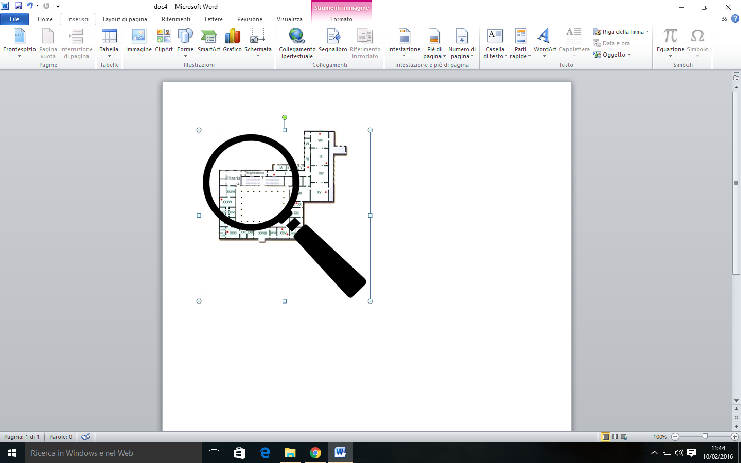Insert a Casella di testo
Image resolution: width=741 pixels, height=463 pixels.
(495, 43)
